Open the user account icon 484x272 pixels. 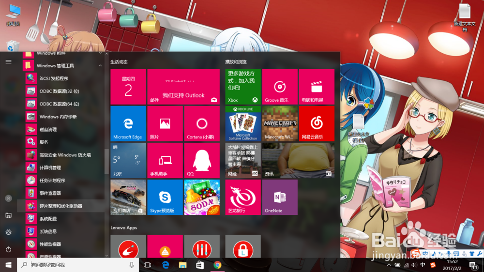tap(8, 198)
